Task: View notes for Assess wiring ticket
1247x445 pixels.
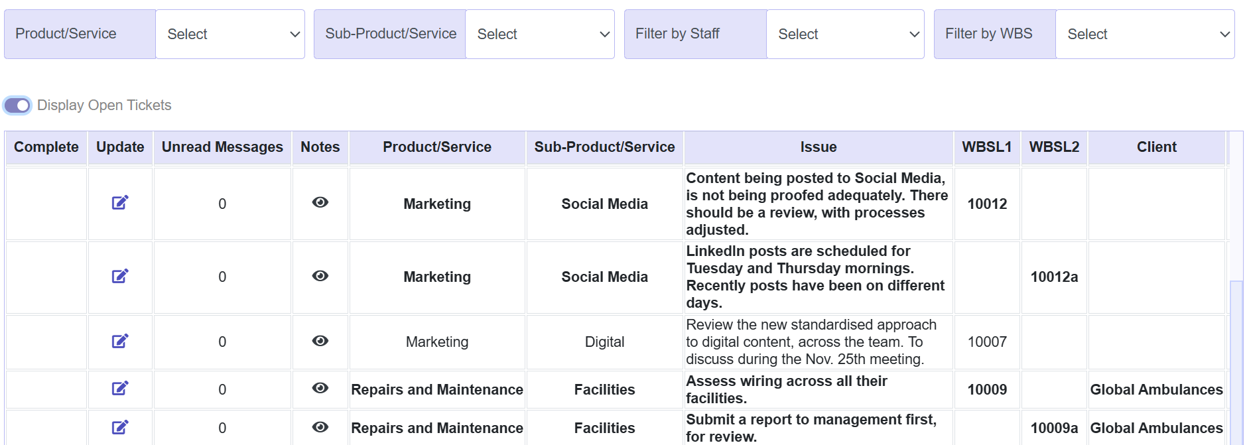Action: (320, 389)
